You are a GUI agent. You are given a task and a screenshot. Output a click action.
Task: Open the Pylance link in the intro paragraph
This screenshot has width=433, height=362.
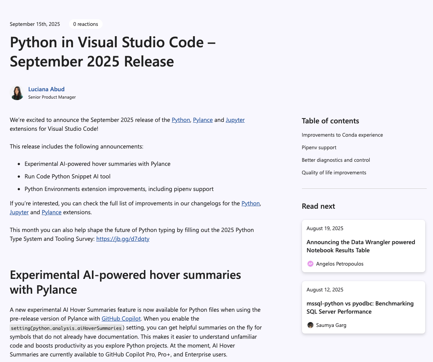point(203,120)
